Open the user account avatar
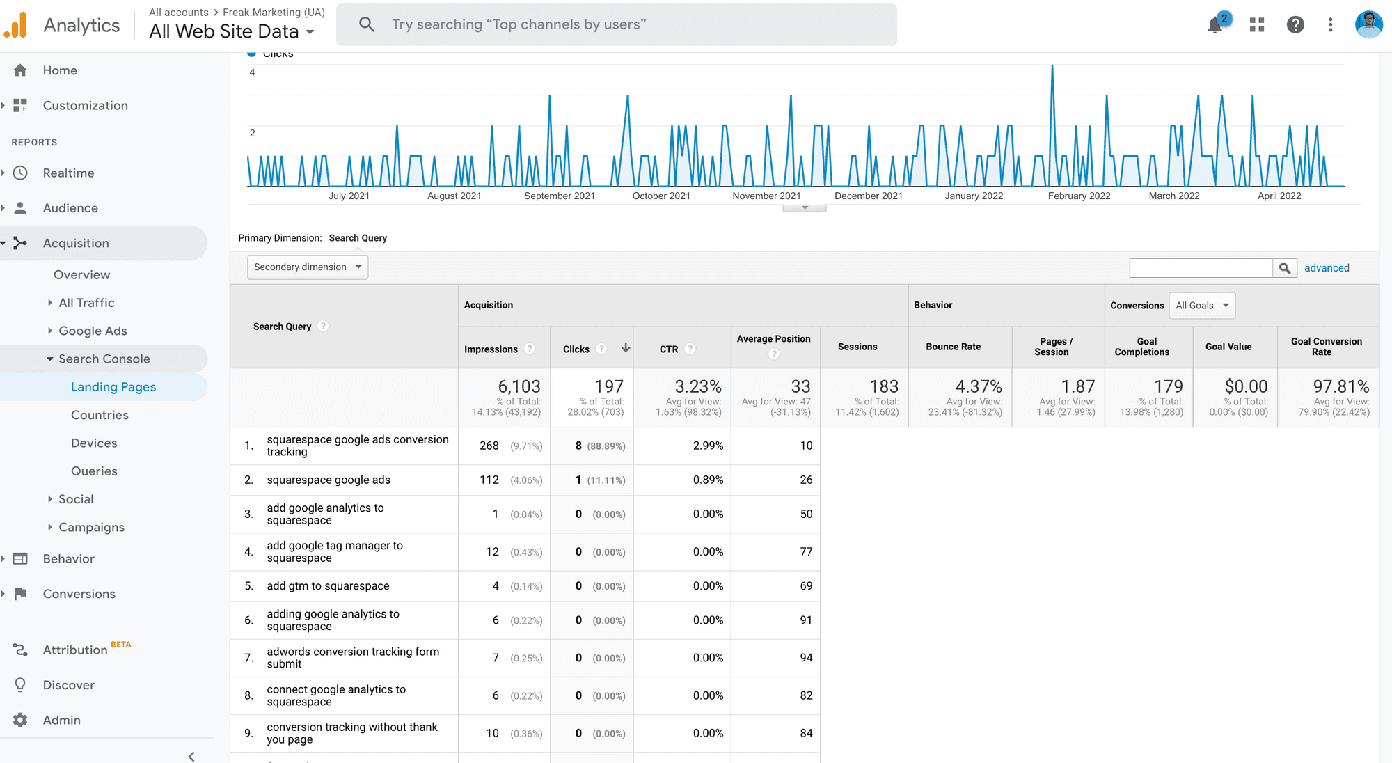This screenshot has height=763, width=1392. (1369, 24)
